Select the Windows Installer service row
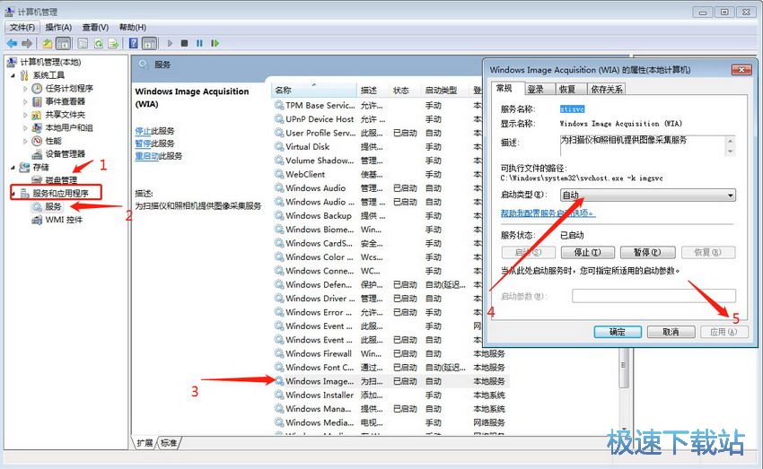The width and height of the screenshot is (763, 469). [390, 395]
